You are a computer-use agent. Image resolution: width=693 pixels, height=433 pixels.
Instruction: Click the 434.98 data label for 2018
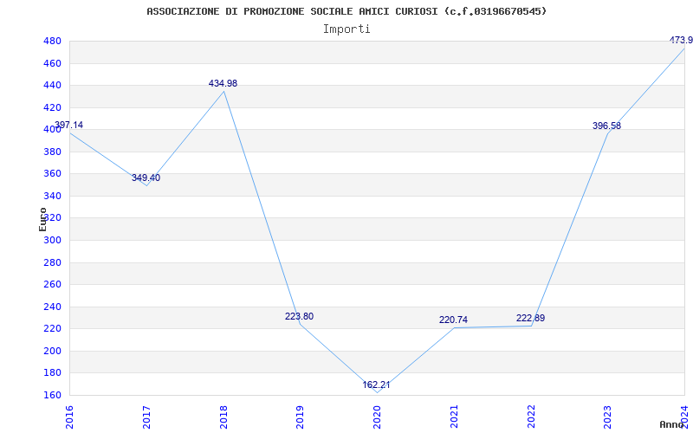[x=223, y=83]
